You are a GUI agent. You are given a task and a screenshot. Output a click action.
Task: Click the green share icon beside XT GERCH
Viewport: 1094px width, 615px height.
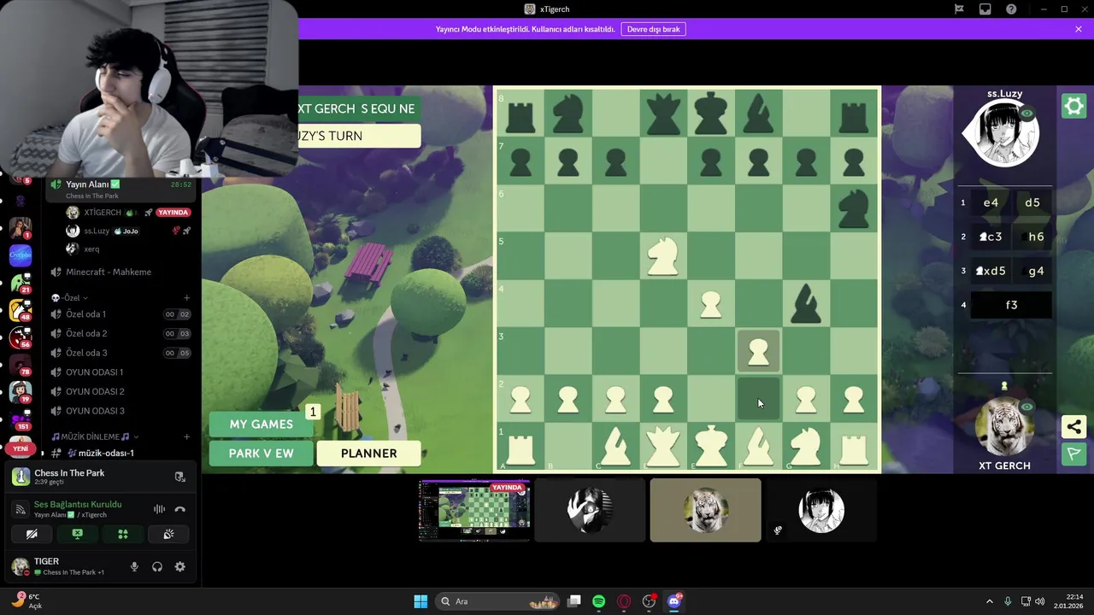[x=1073, y=426]
